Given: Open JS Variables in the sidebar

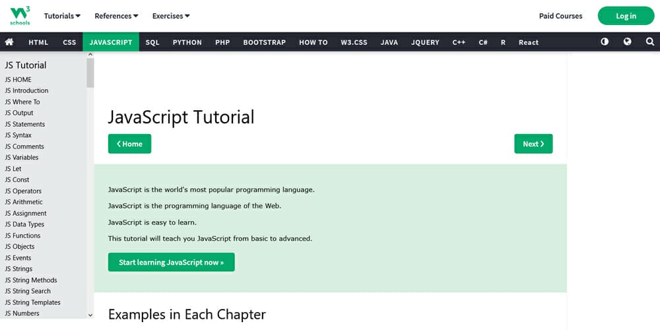Looking at the screenshot, I should (x=22, y=158).
